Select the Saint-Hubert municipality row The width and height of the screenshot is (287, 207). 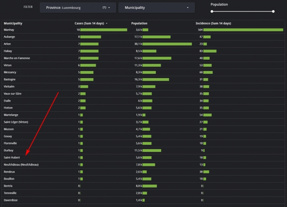click(x=143, y=158)
